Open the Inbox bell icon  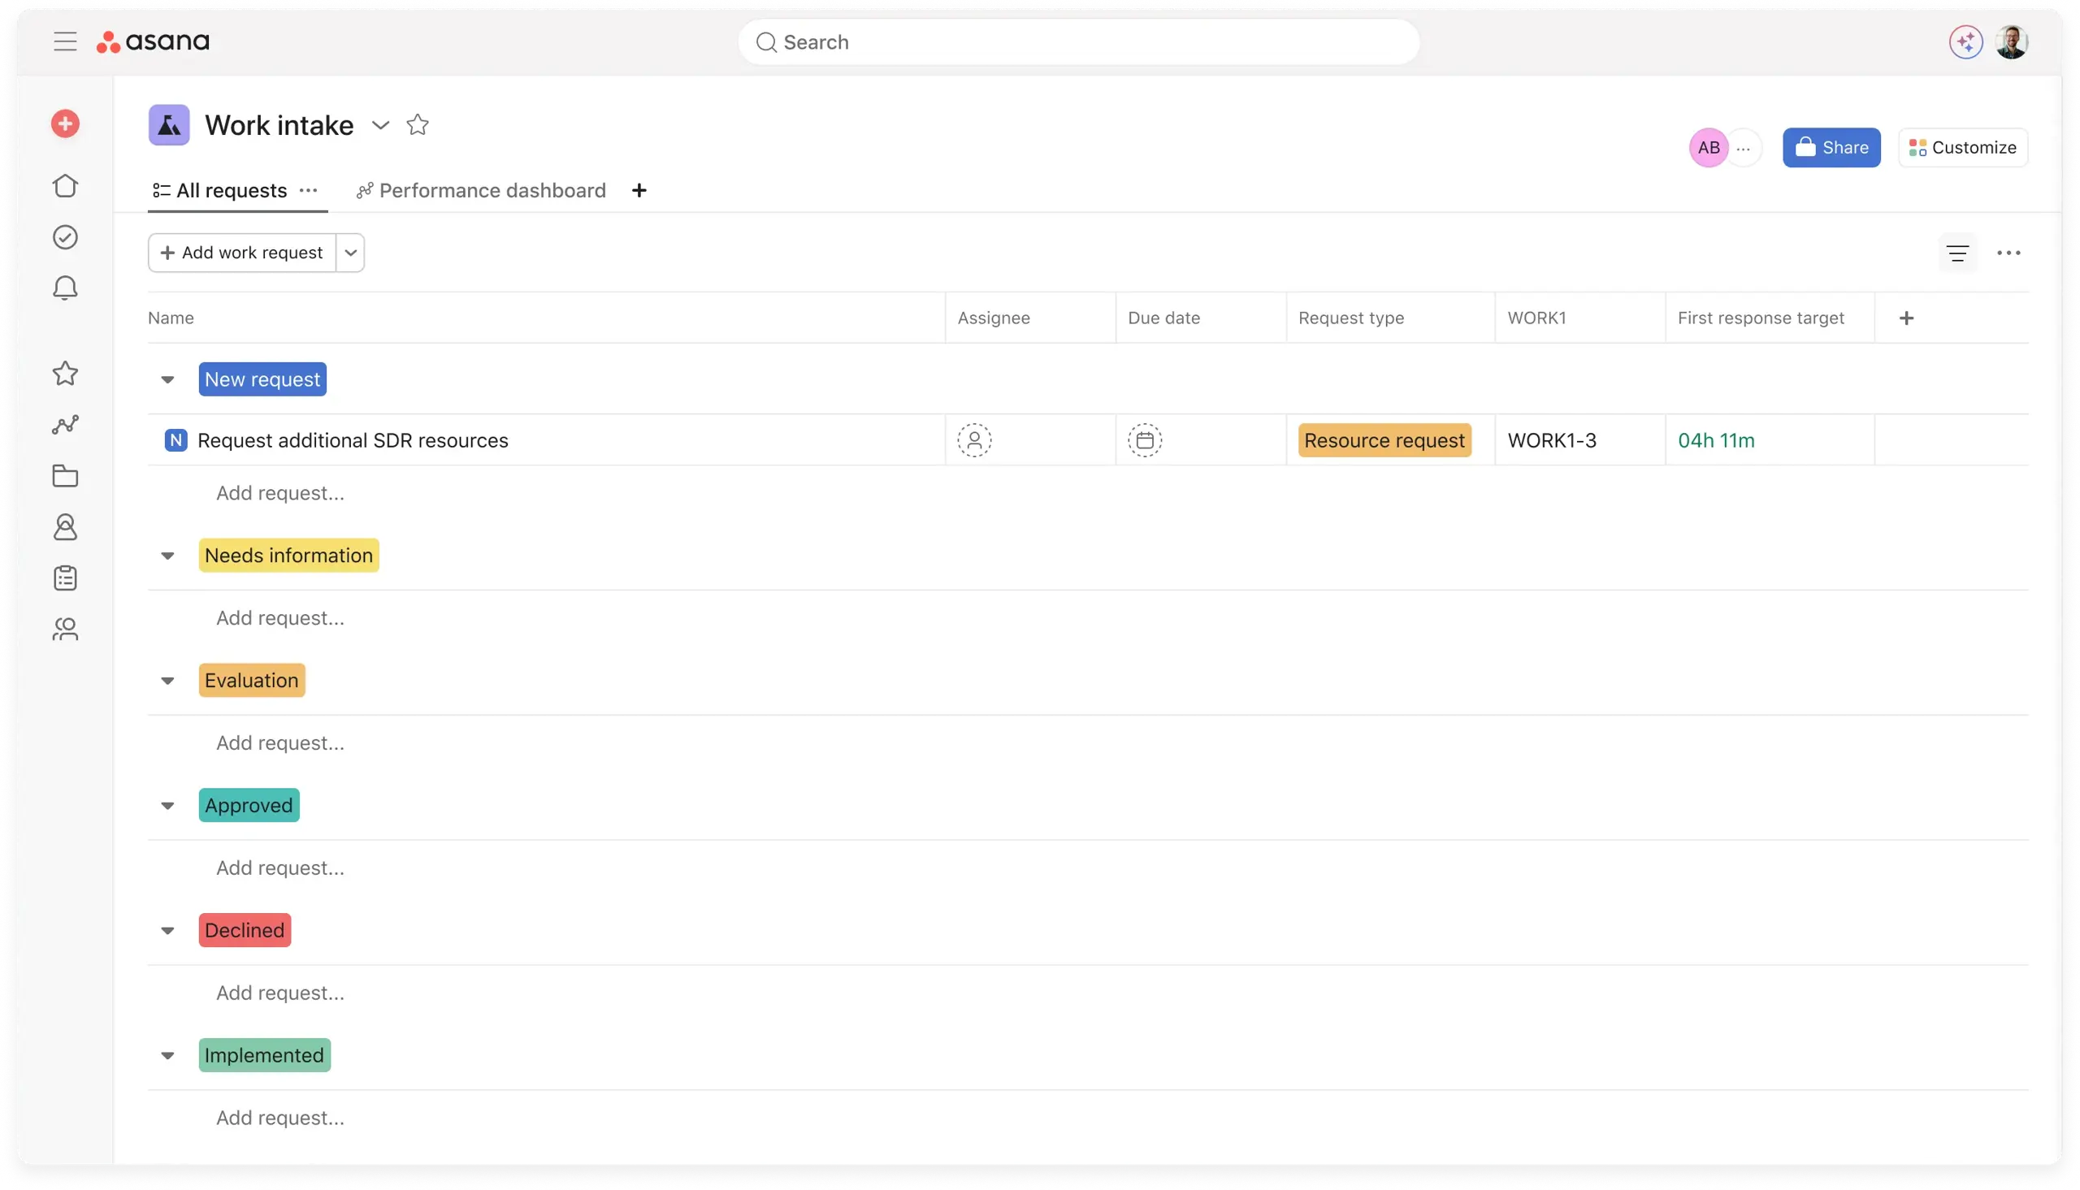click(65, 288)
